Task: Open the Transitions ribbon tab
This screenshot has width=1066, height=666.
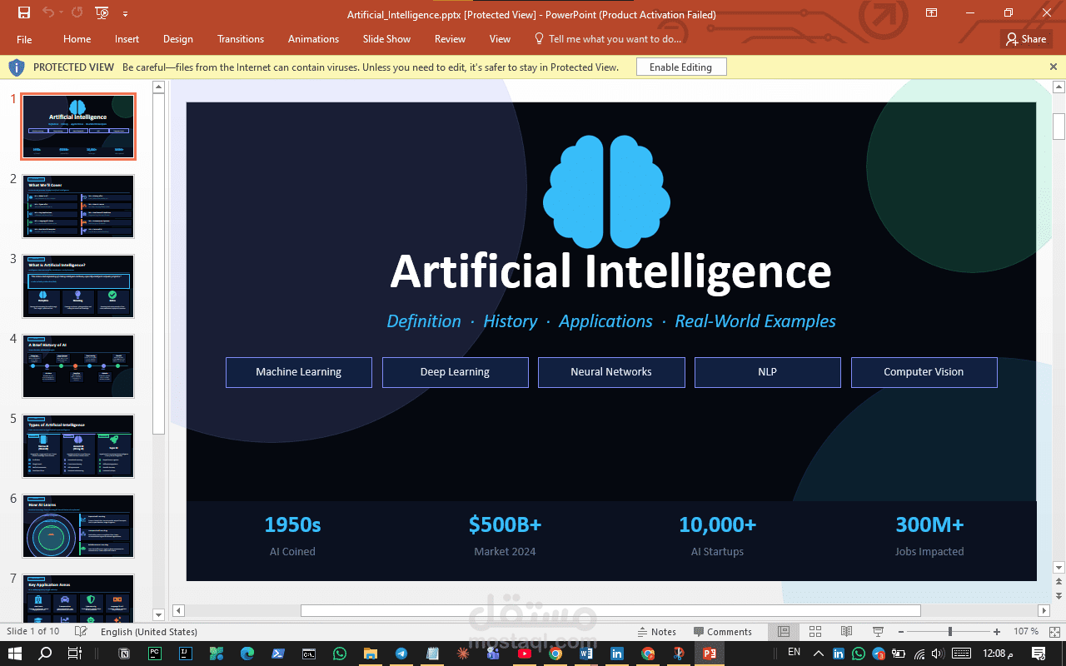Action: point(241,39)
